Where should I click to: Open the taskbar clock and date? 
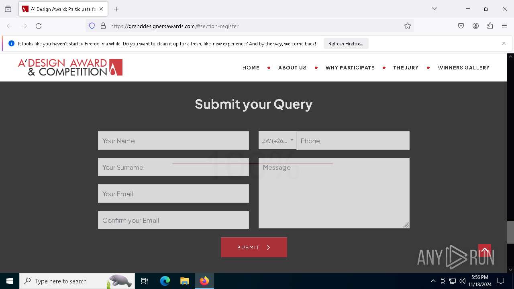click(x=480, y=281)
